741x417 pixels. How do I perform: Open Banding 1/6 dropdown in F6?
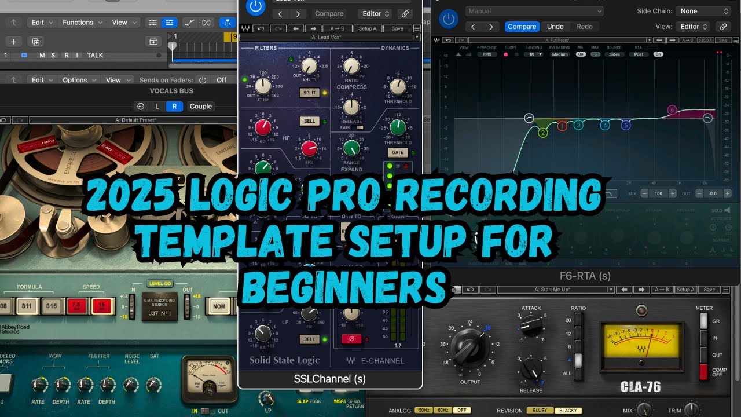(x=533, y=54)
